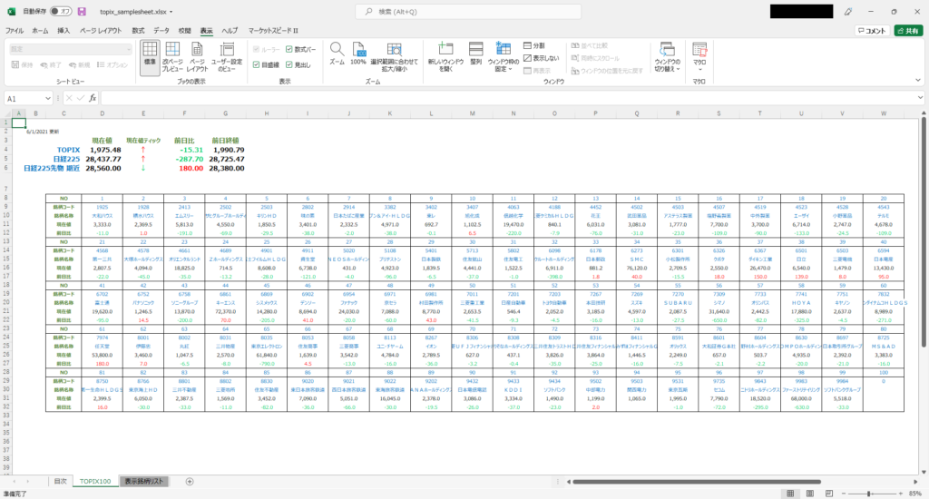The height and width of the screenshot is (499, 929).
Task: Click 新しいウィンドウを開く icon
Action: (x=445, y=55)
